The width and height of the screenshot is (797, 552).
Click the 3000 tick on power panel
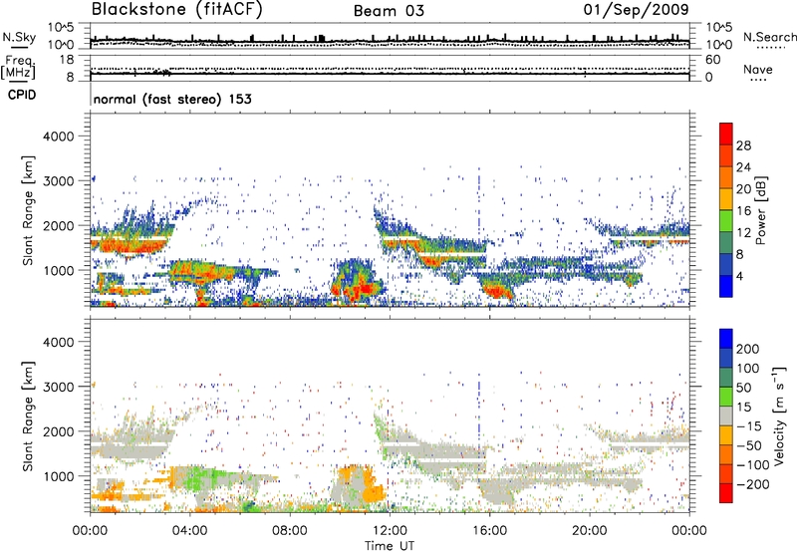[58, 181]
